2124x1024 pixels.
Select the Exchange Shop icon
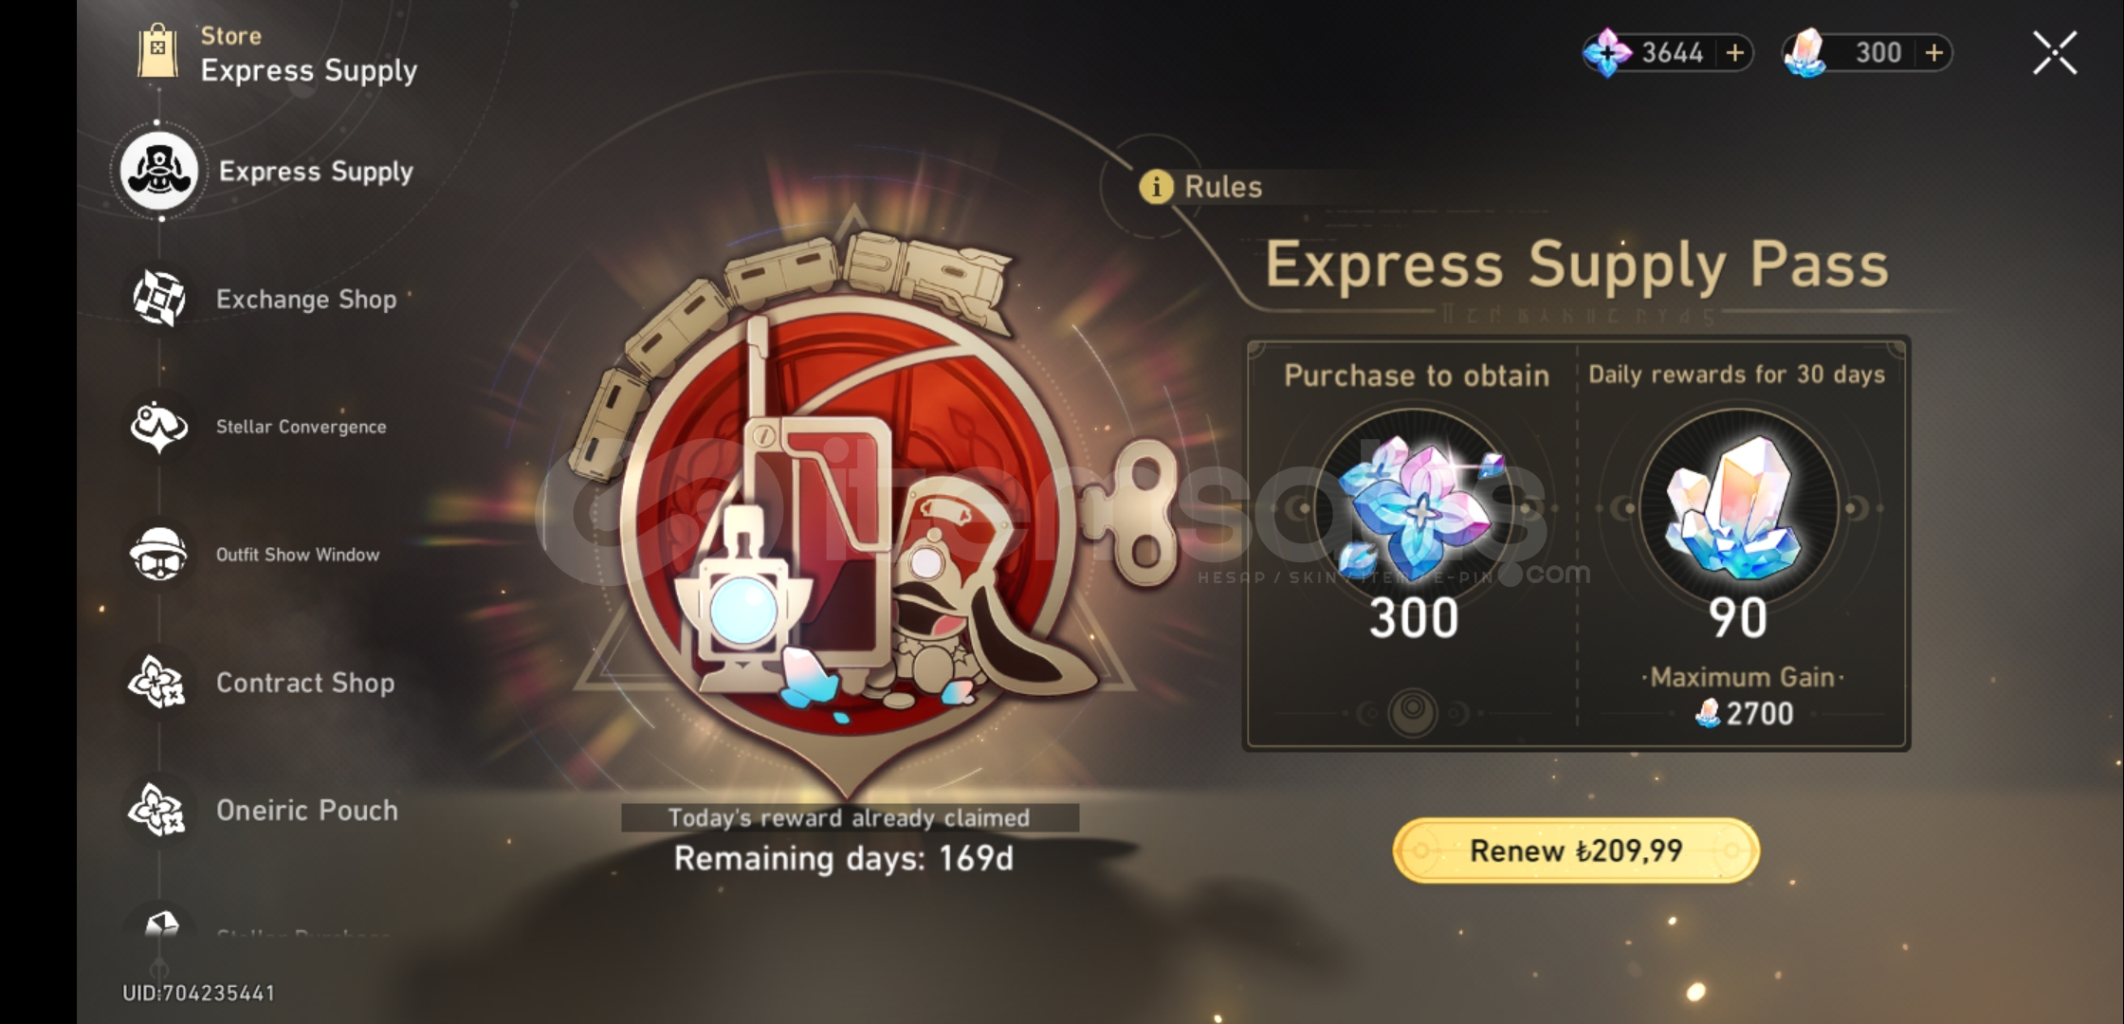[x=158, y=298]
